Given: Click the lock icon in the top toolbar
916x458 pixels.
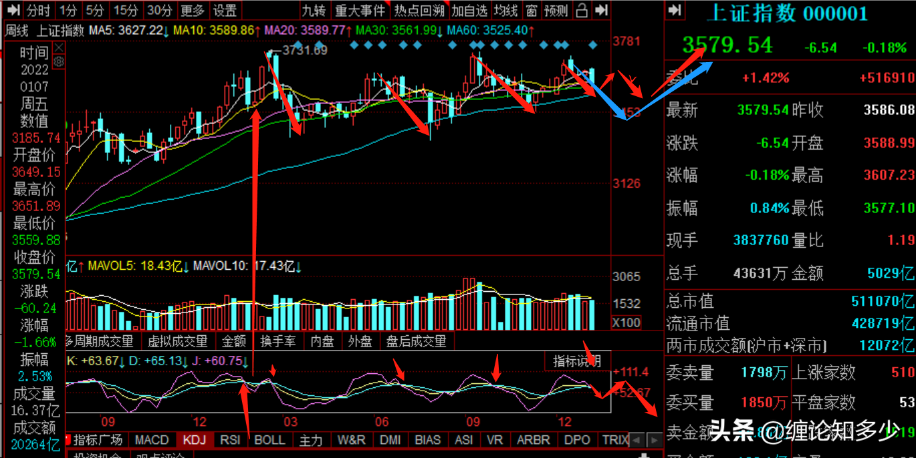Looking at the screenshot, I should pyautogui.click(x=582, y=10).
